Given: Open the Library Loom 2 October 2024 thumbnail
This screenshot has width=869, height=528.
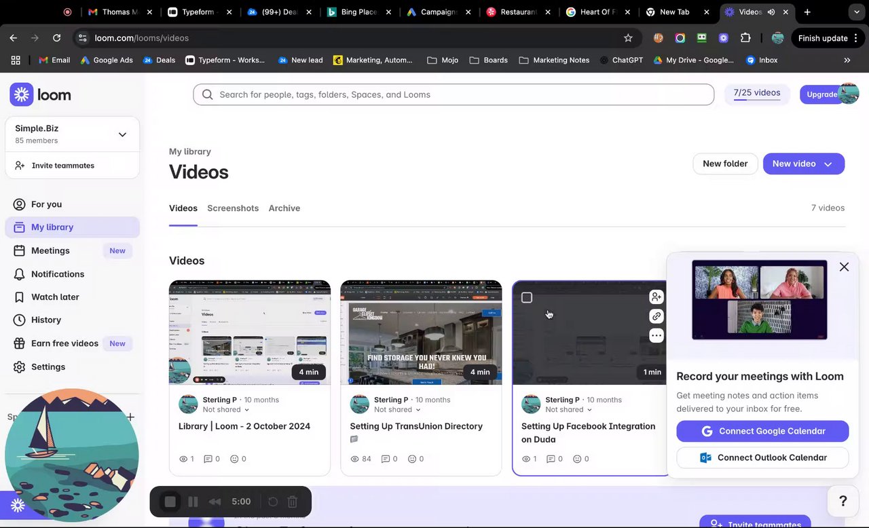Looking at the screenshot, I should pos(250,333).
